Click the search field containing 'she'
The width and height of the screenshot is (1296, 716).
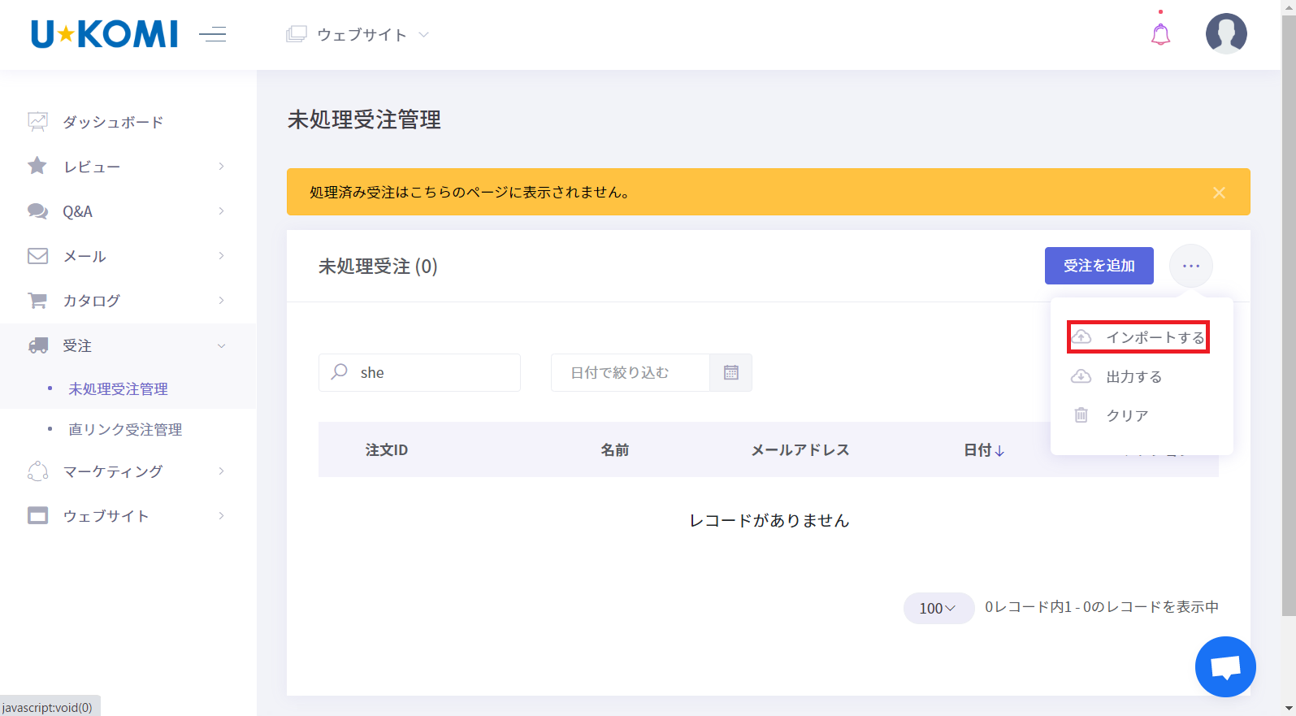(x=431, y=372)
